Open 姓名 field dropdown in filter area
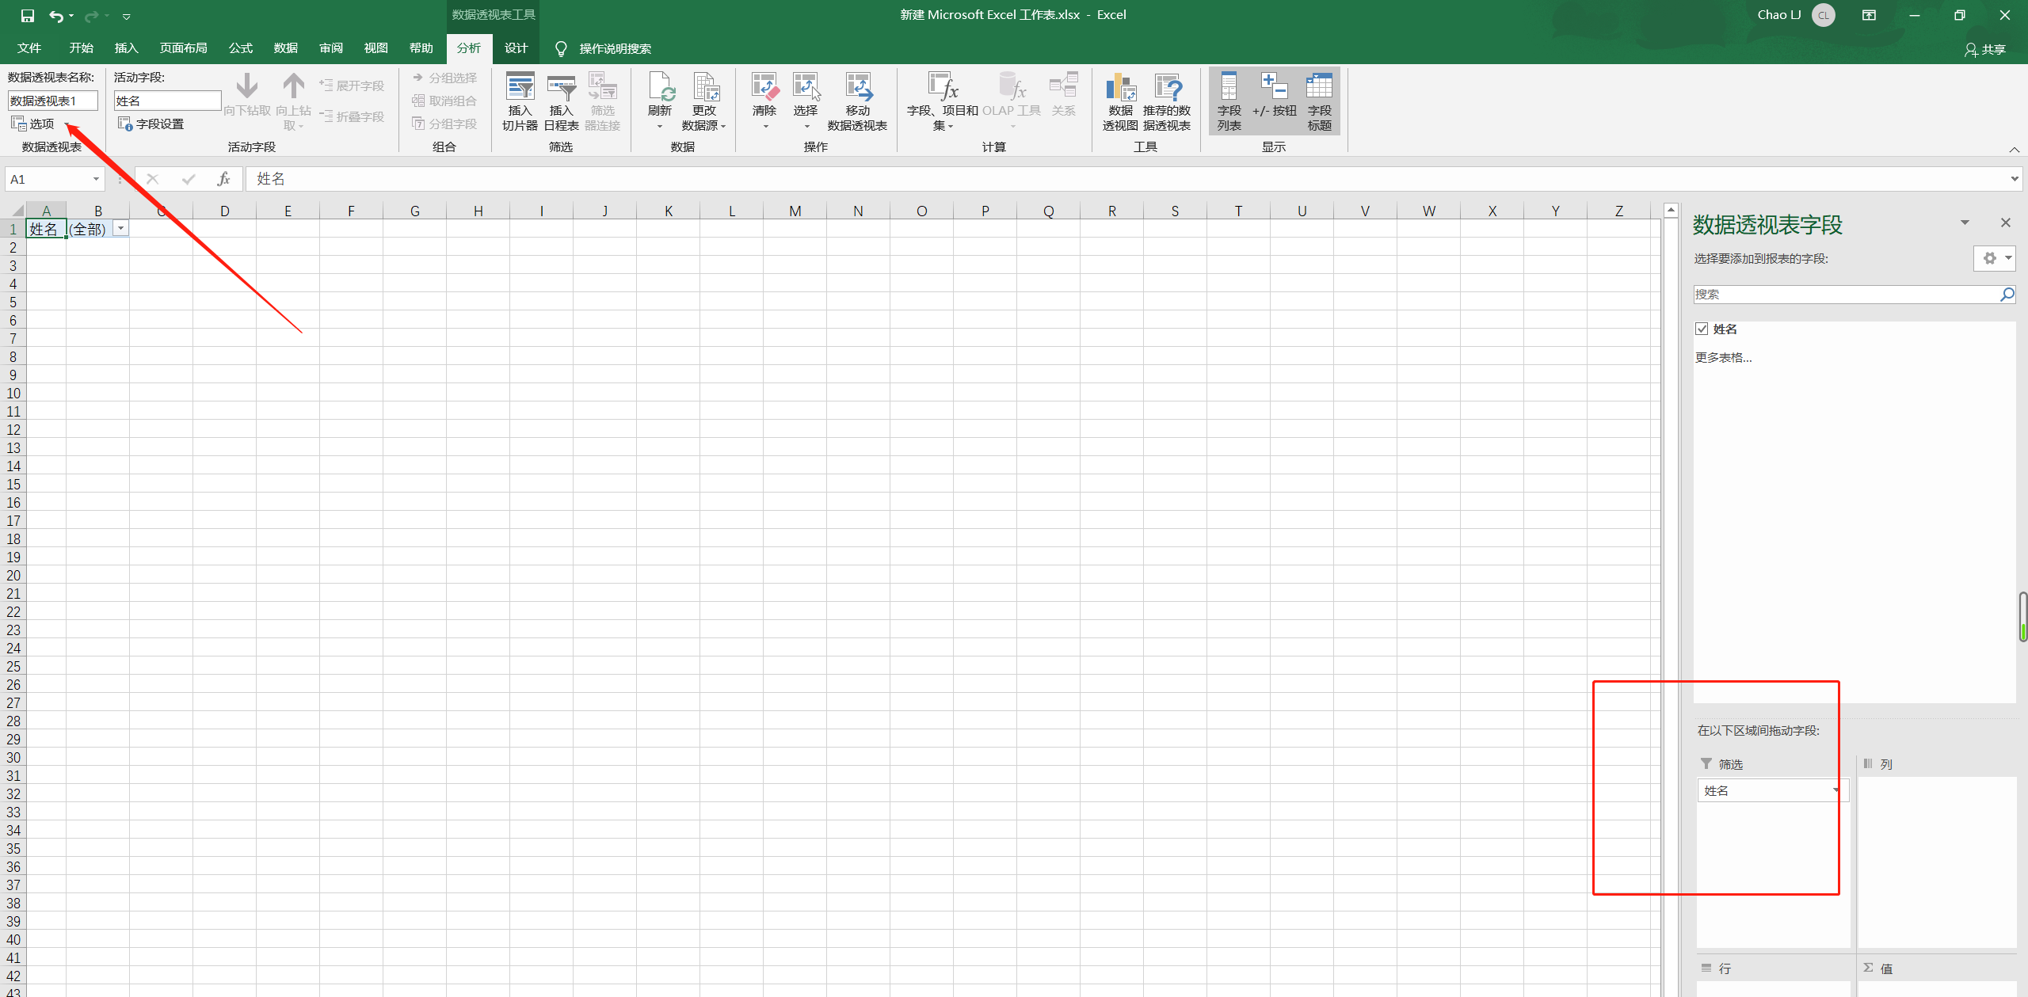The width and height of the screenshot is (2028, 997). coord(1835,790)
